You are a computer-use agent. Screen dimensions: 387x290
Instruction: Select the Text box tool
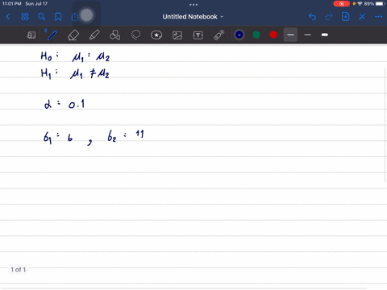198,35
